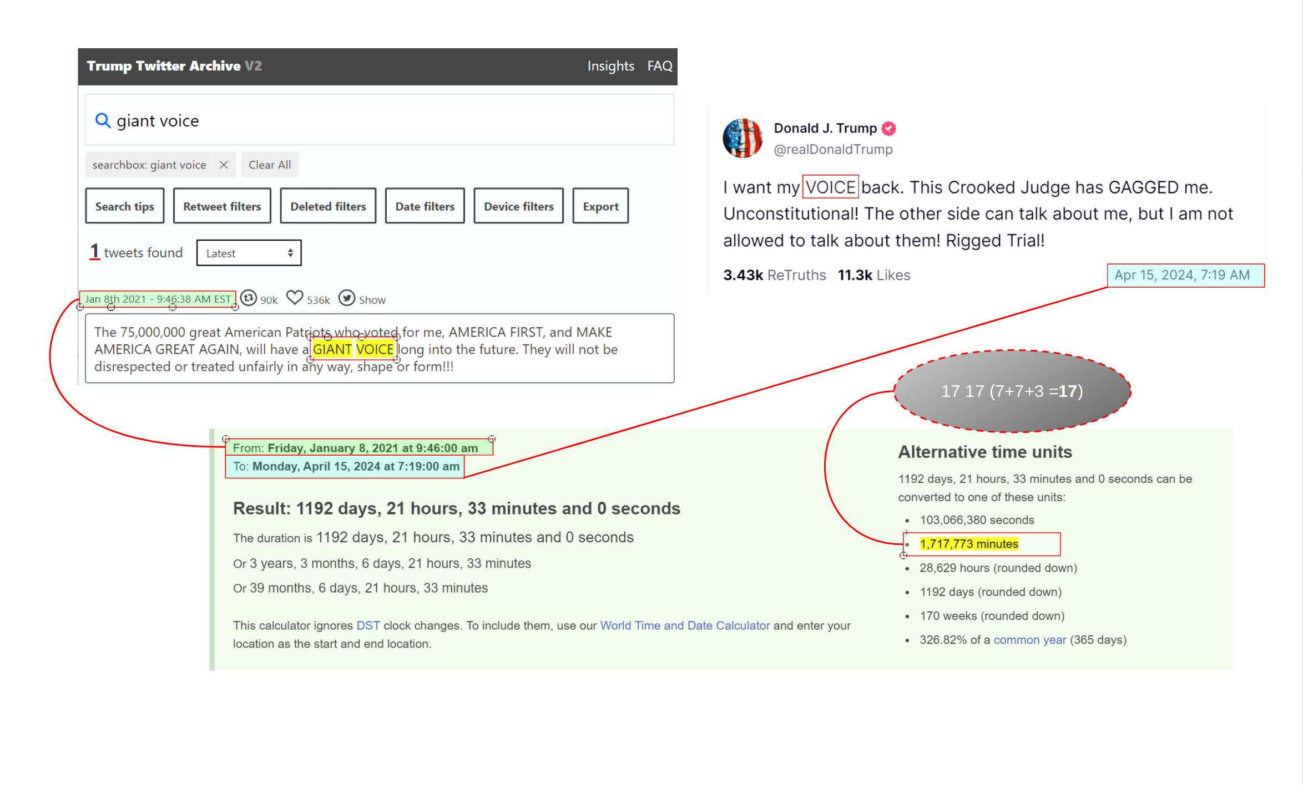Image resolution: width=1303 pixels, height=785 pixels.
Task: Remove the 'searchbox: giant voice' filter X
Action: 224,165
